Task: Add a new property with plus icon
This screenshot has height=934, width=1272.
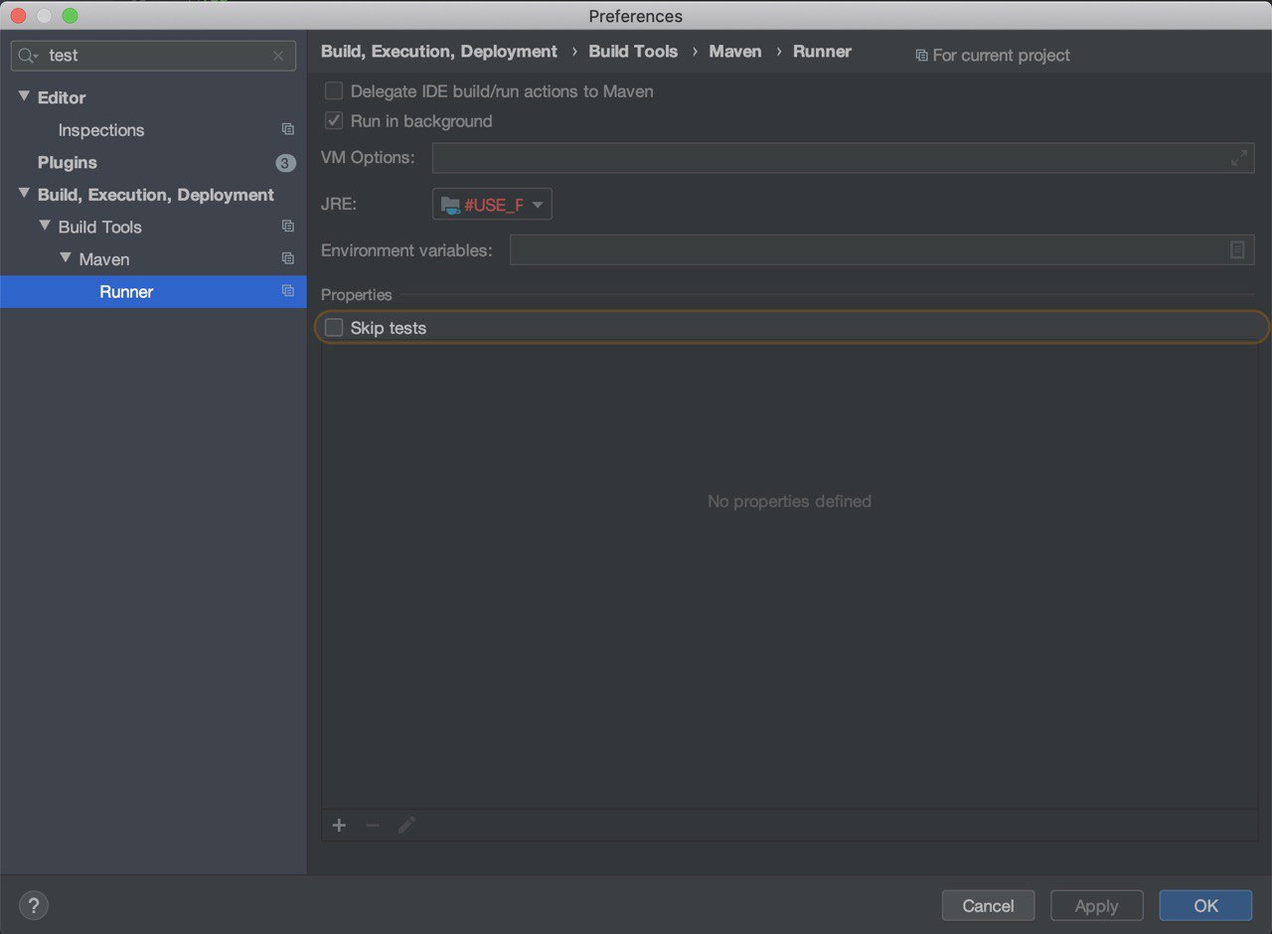Action: click(x=339, y=825)
